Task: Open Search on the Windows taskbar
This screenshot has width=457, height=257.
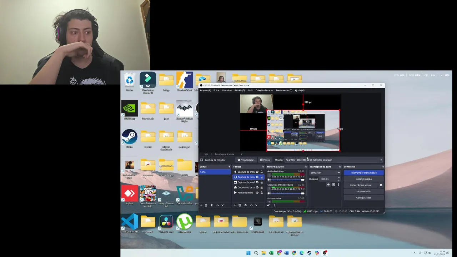Action: 256,253
